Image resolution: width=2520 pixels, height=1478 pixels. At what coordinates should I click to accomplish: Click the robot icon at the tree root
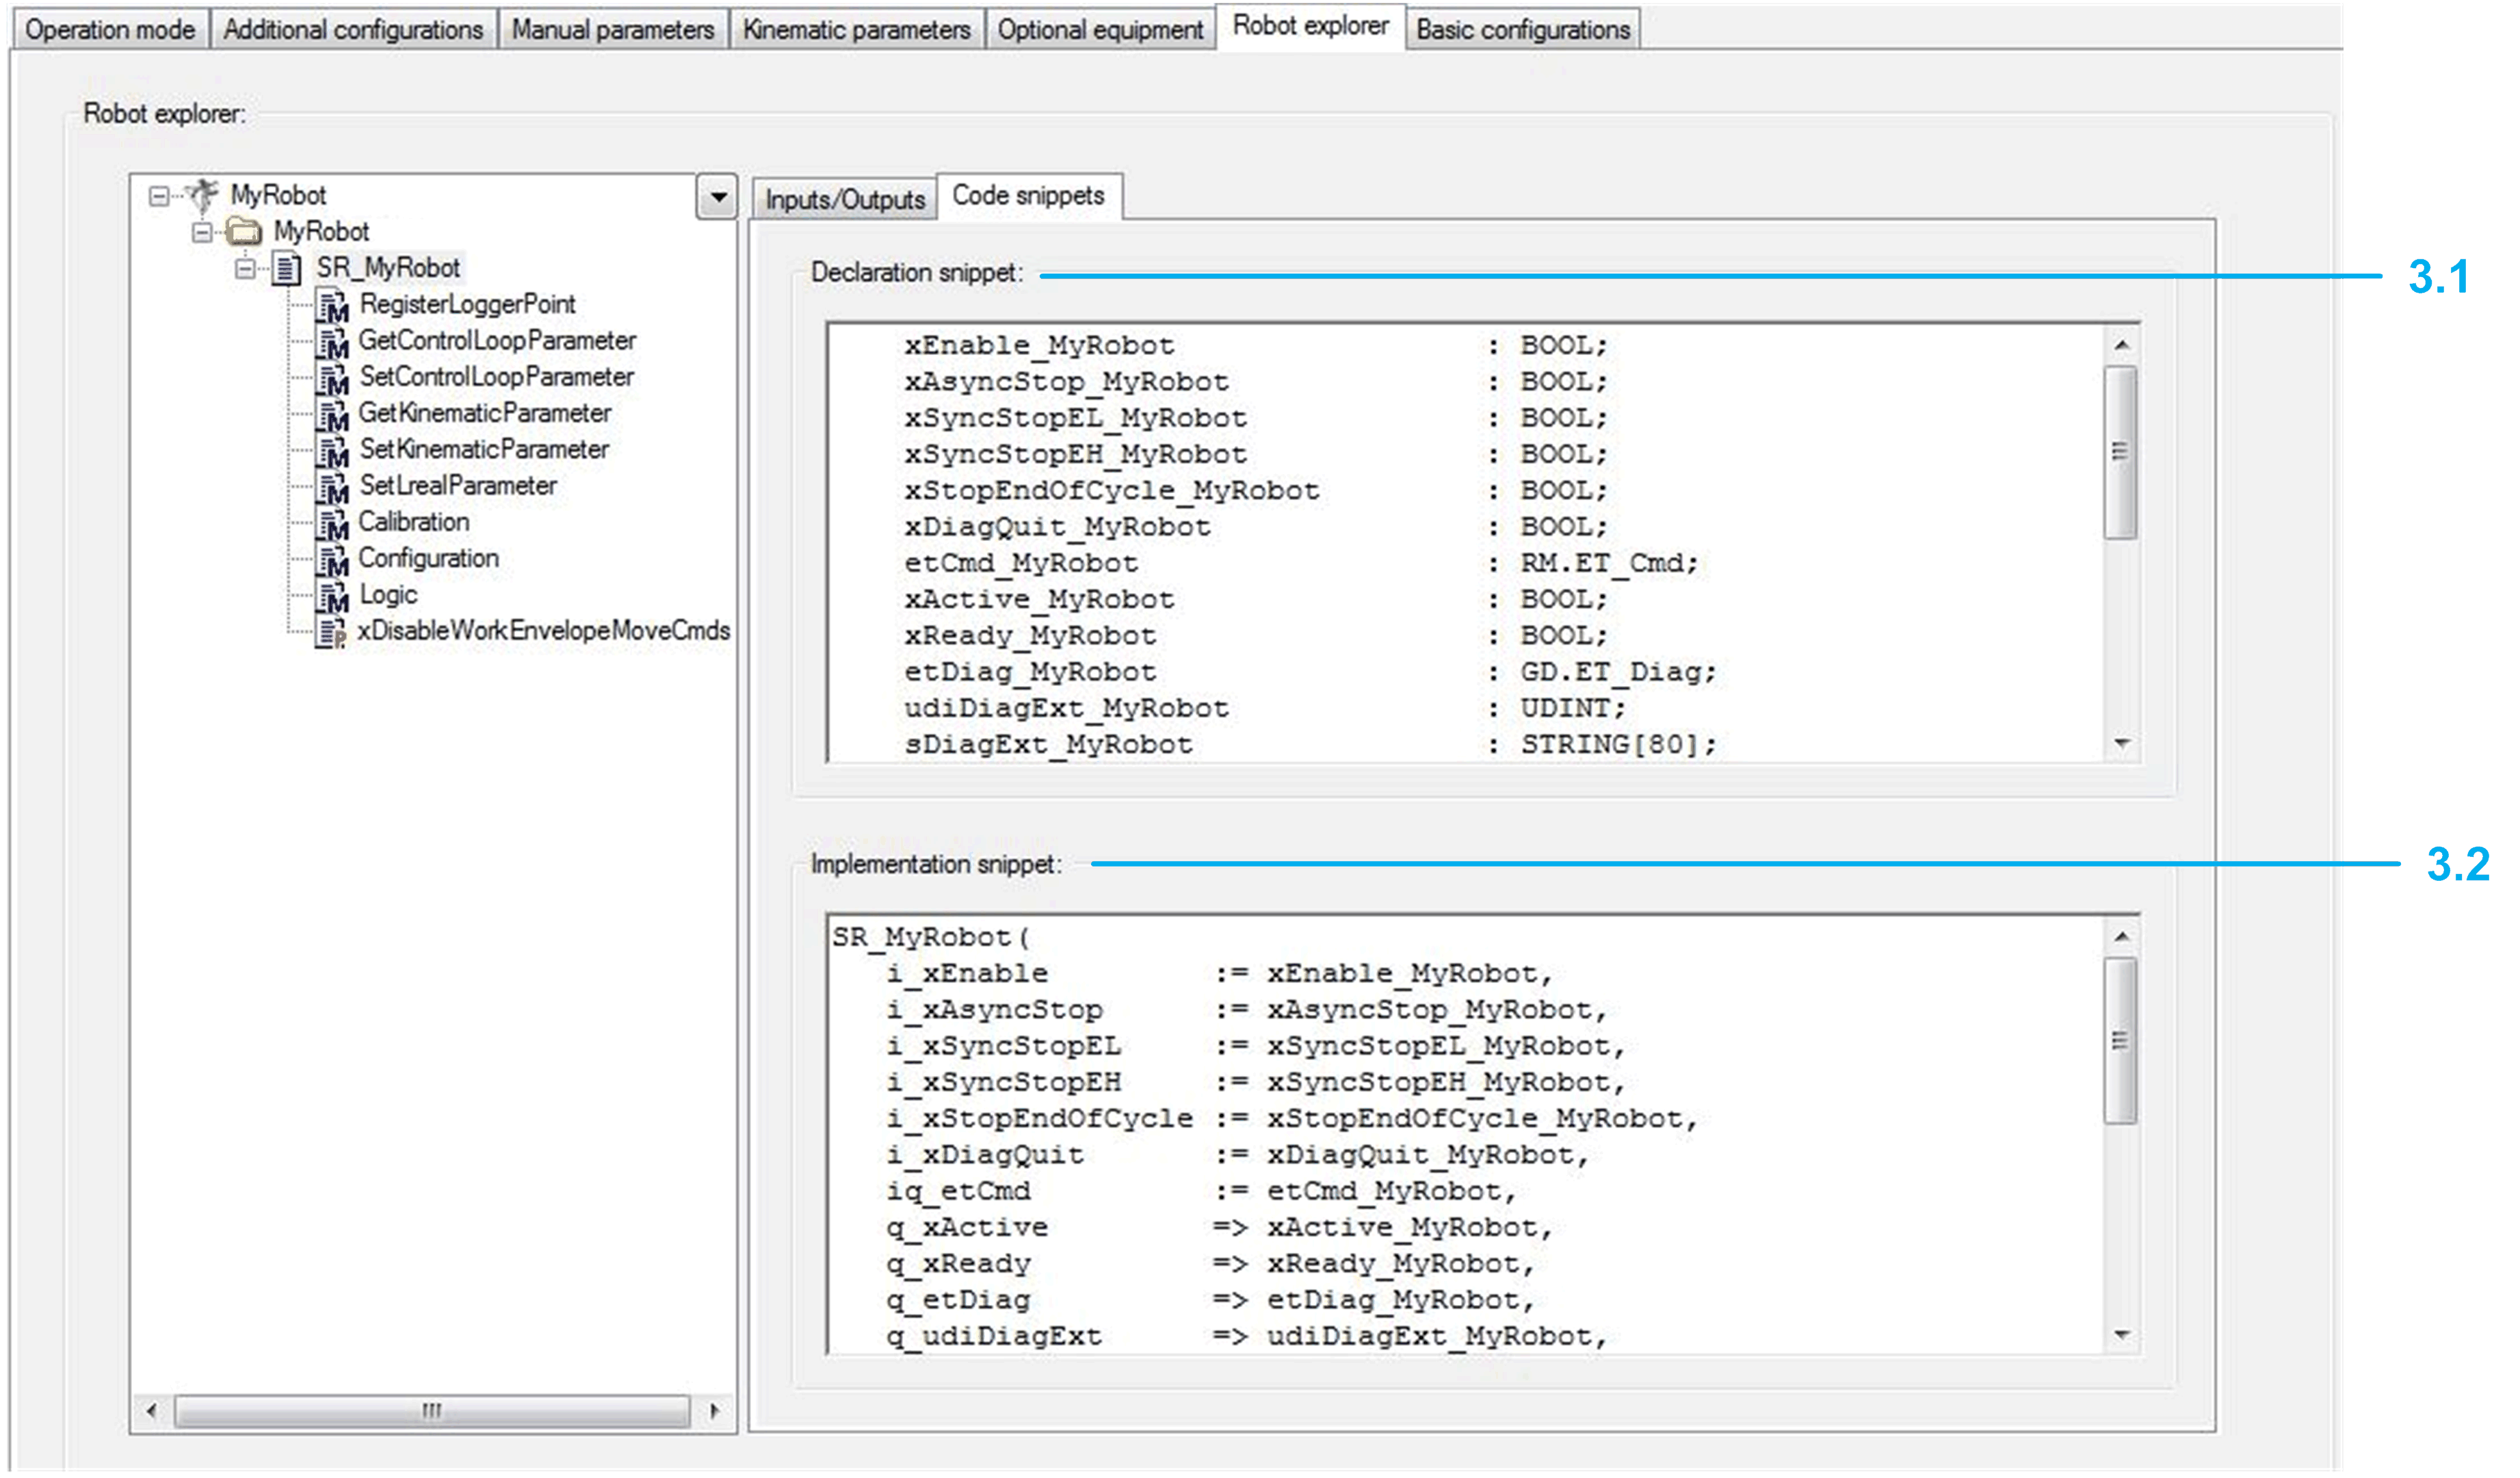[202, 195]
